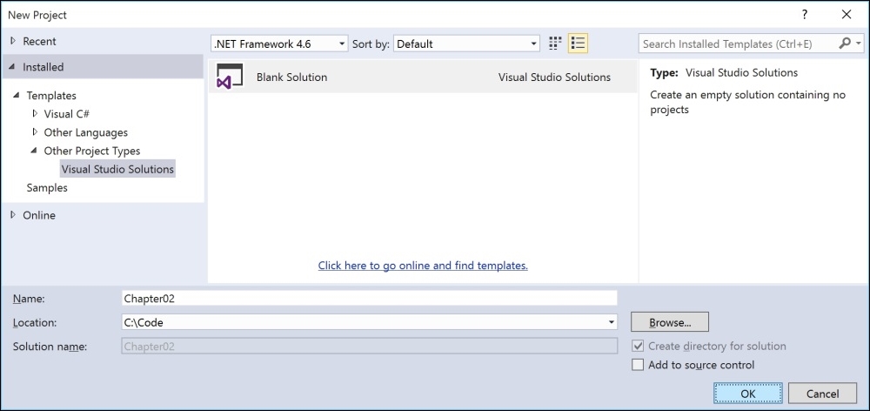Click the Browse button
Viewport: 870px width, 411px height.
670,322
